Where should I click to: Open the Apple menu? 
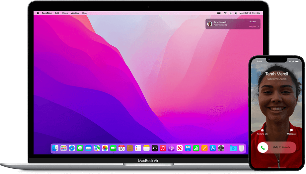click(38, 13)
